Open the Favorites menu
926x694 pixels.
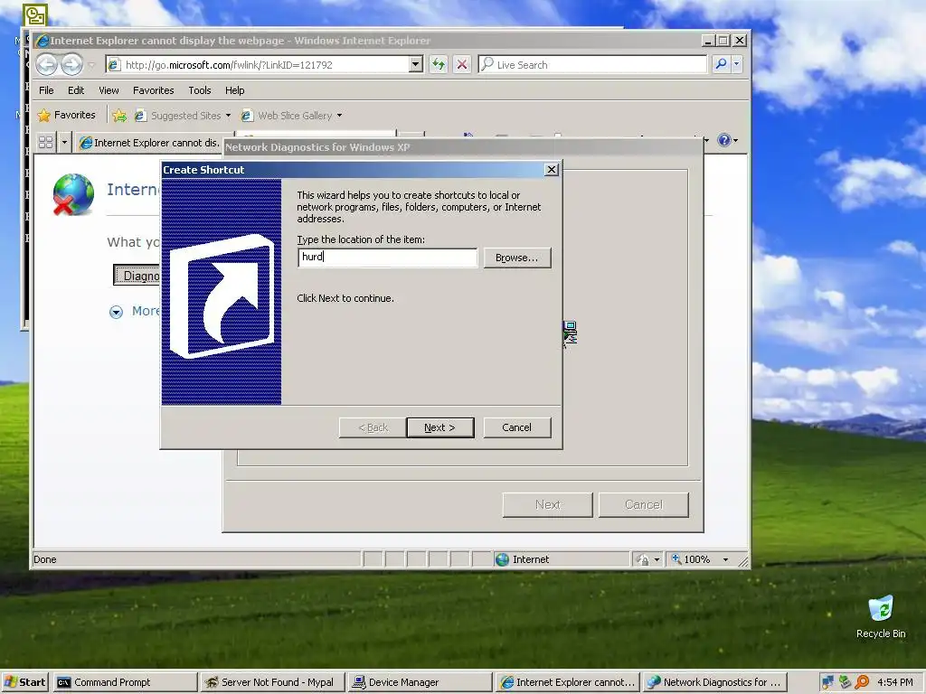point(153,90)
